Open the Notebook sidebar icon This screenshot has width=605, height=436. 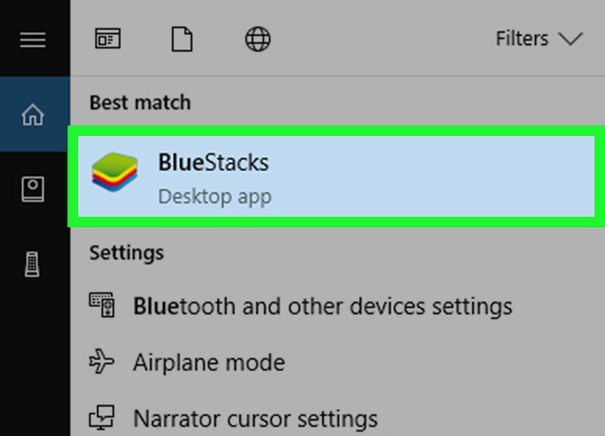click(32, 189)
